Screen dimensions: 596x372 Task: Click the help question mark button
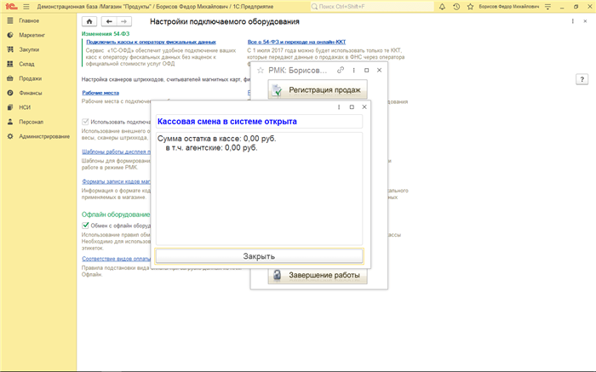[x=582, y=79]
